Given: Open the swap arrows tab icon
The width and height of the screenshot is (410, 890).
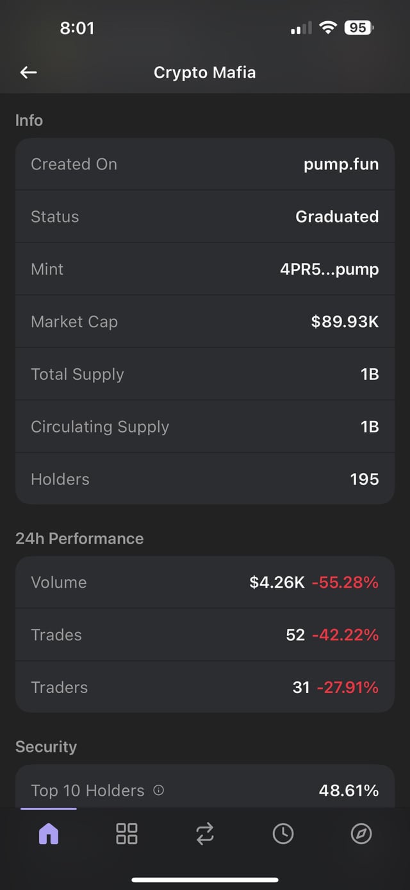Looking at the screenshot, I should (x=204, y=834).
